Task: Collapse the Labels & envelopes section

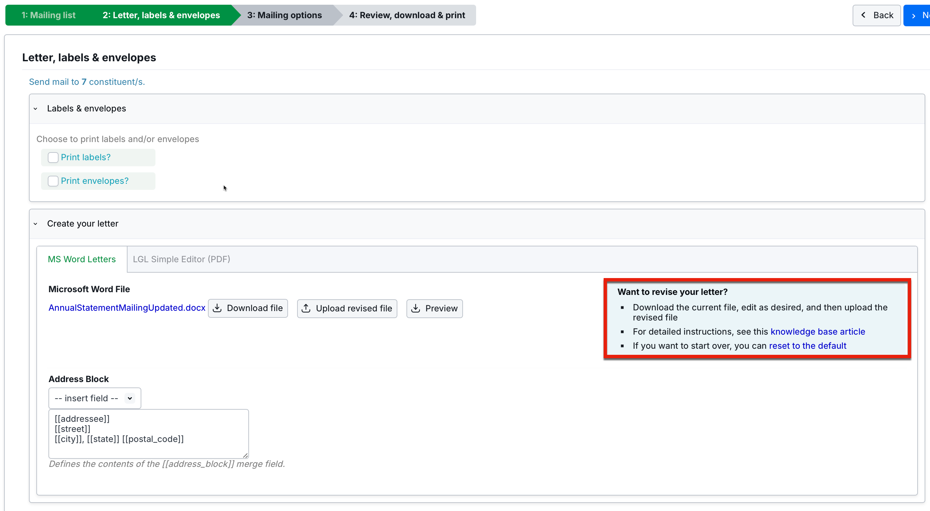Action: pyautogui.click(x=35, y=109)
